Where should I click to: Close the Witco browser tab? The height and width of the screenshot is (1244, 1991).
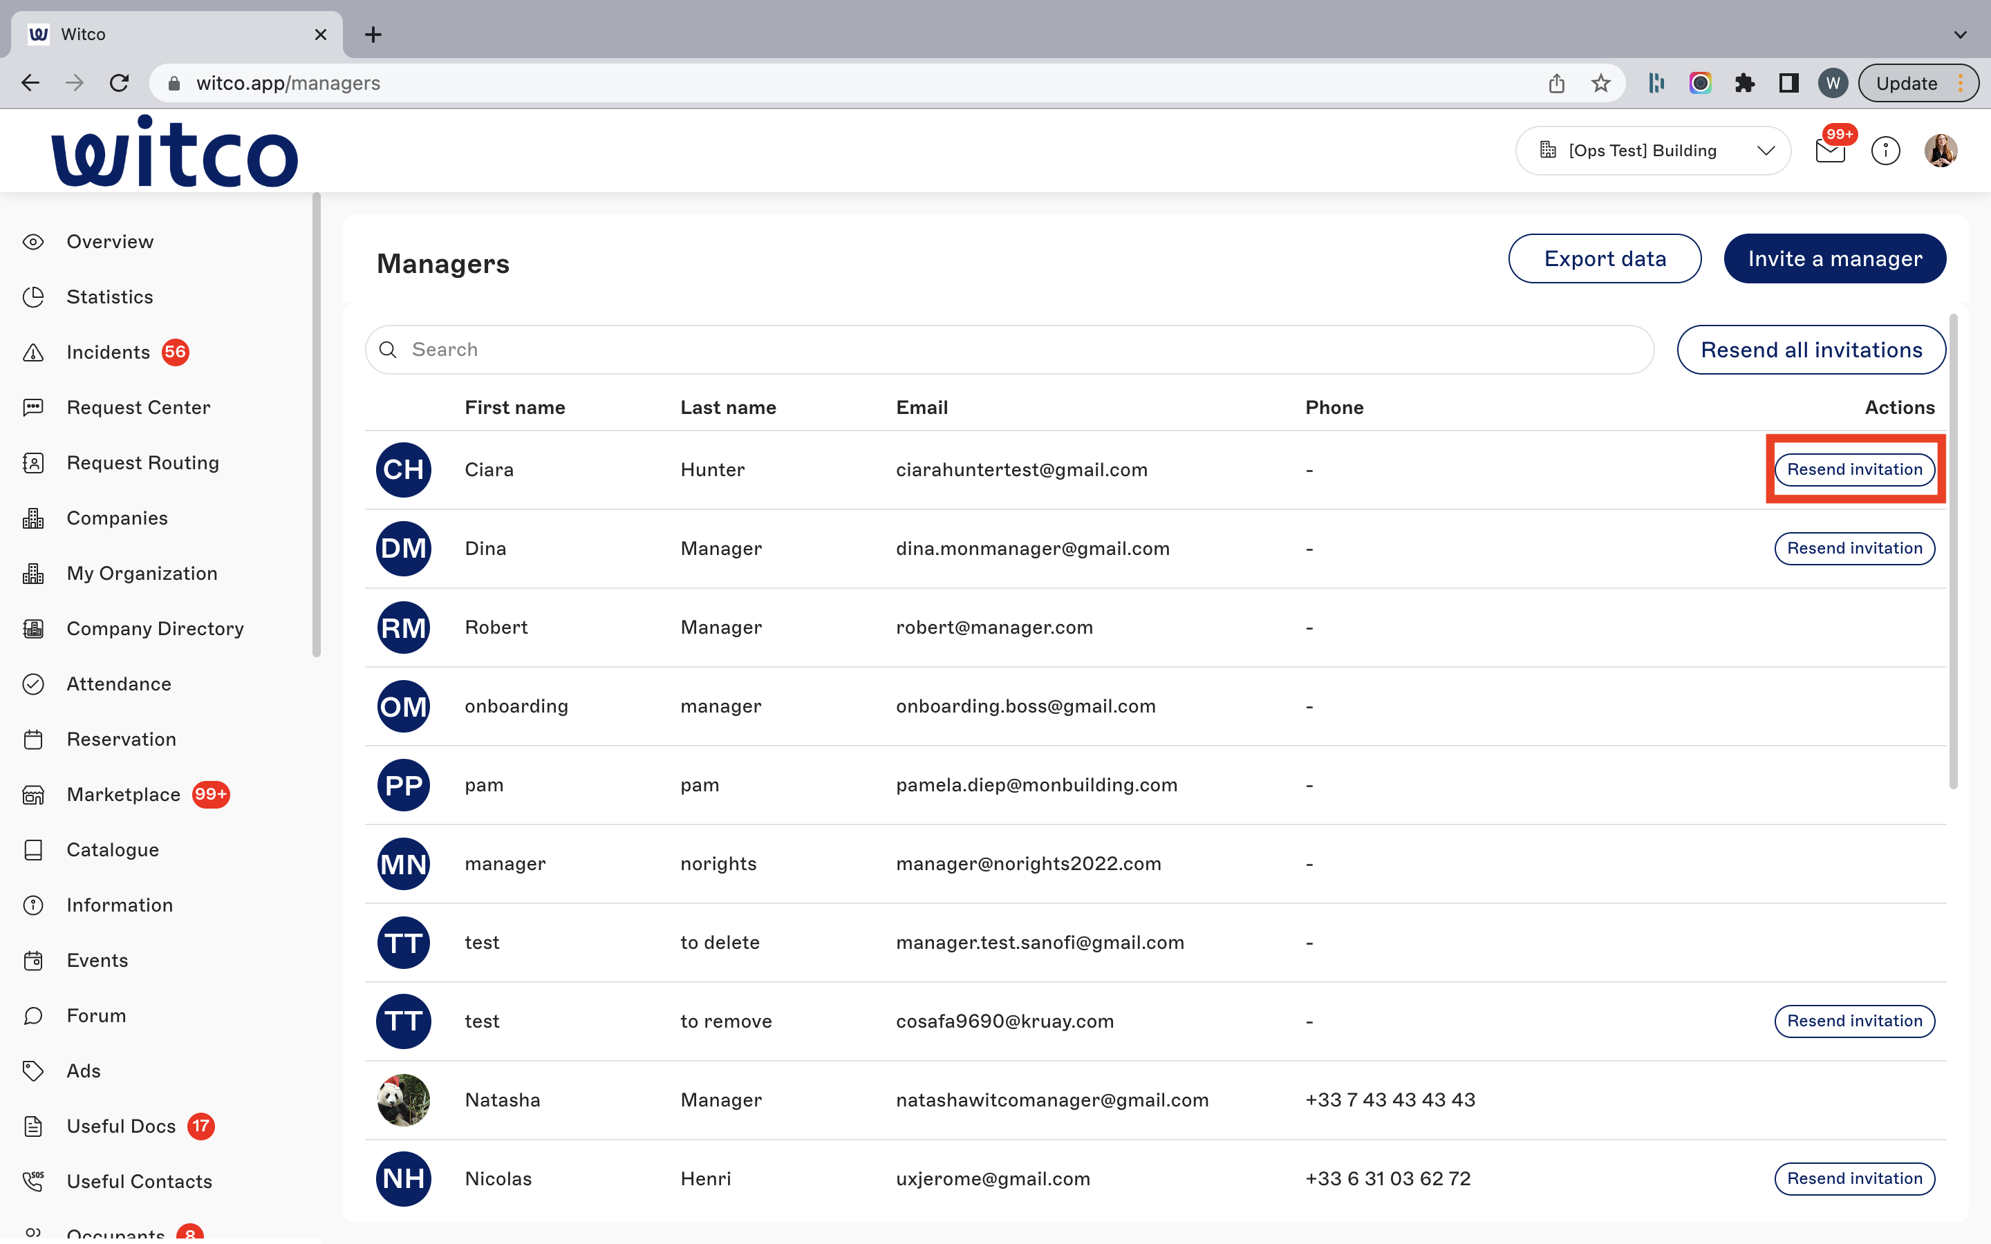(321, 35)
